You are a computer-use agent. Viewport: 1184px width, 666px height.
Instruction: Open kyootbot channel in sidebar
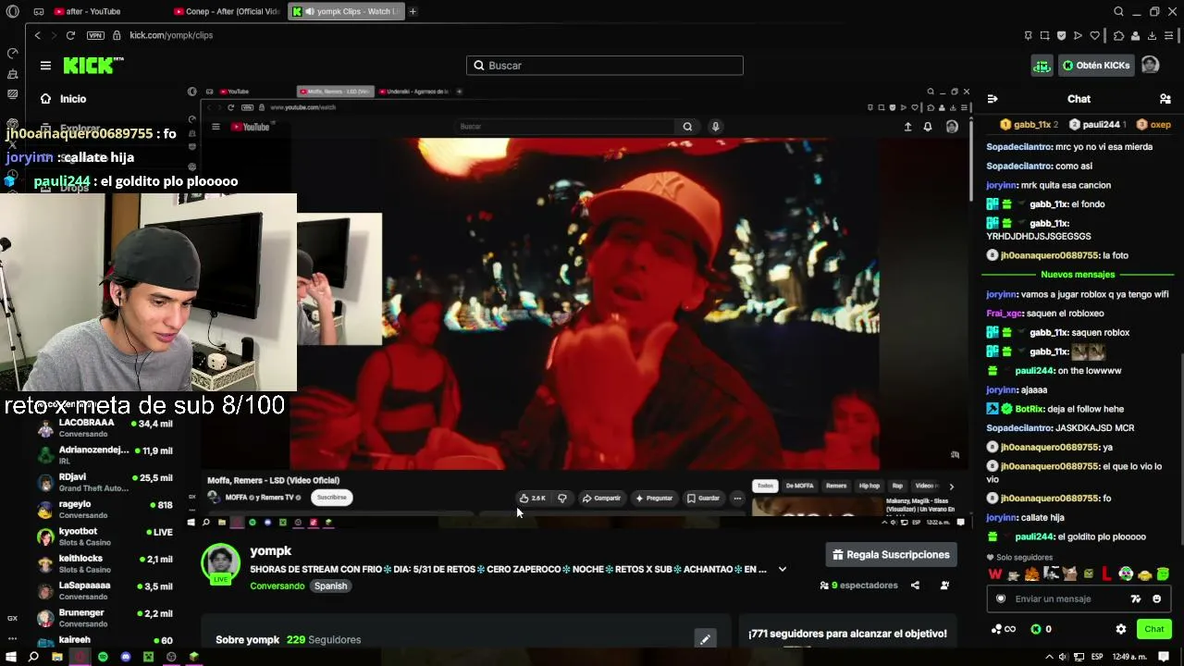[x=104, y=537]
